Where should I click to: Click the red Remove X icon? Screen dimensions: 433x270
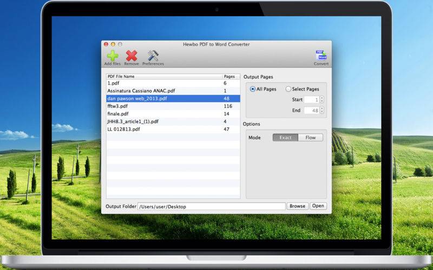pos(132,56)
